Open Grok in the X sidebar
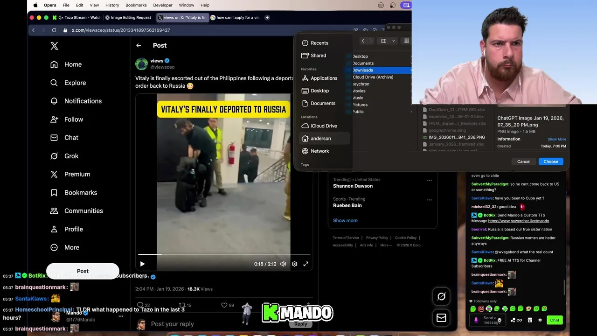The image size is (597, 336). pyautogui.click(x=64, y=156)
